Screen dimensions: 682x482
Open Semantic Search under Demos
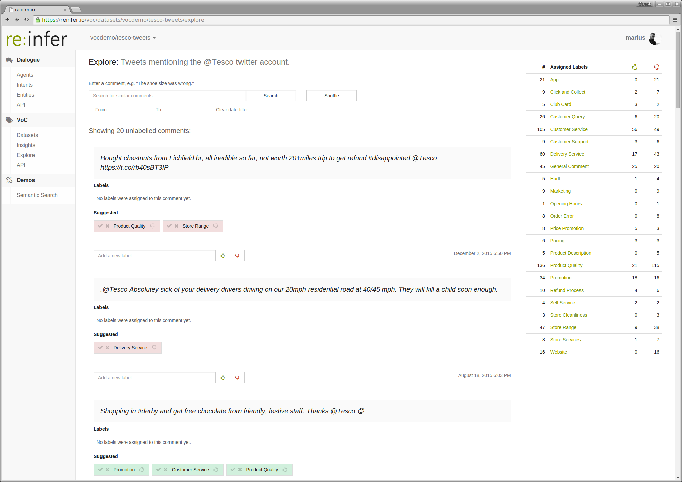37,195
